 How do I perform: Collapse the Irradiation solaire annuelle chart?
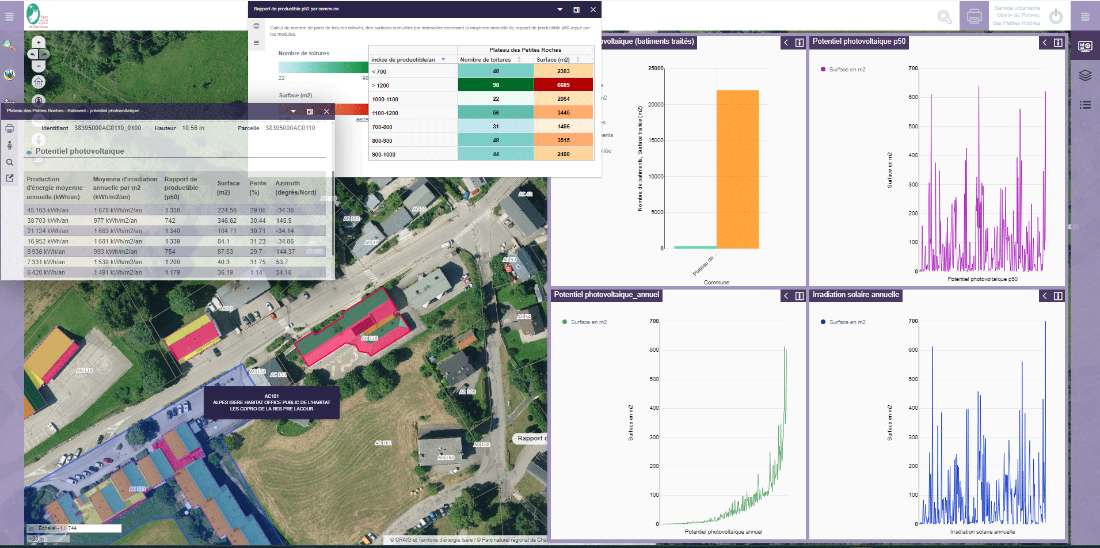coord(1045,296)
